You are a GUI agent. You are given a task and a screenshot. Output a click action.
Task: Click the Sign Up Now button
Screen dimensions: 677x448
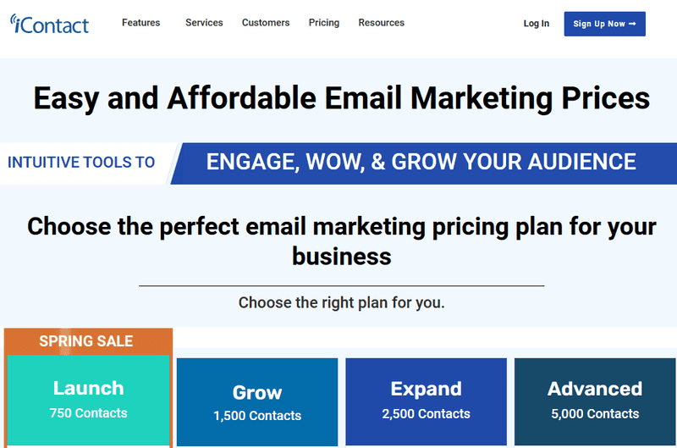coord(604,24)
